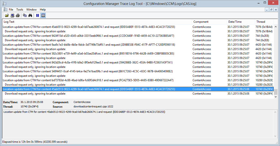This screenshot has width=280, height=146.
Task: Pause log monitoring with the pause icon
Action: 37,16
